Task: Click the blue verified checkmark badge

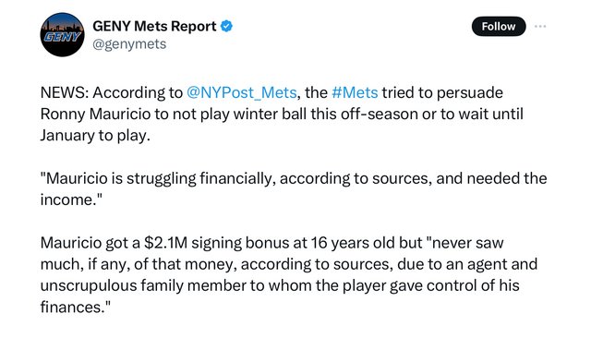Action: point(226,27)
